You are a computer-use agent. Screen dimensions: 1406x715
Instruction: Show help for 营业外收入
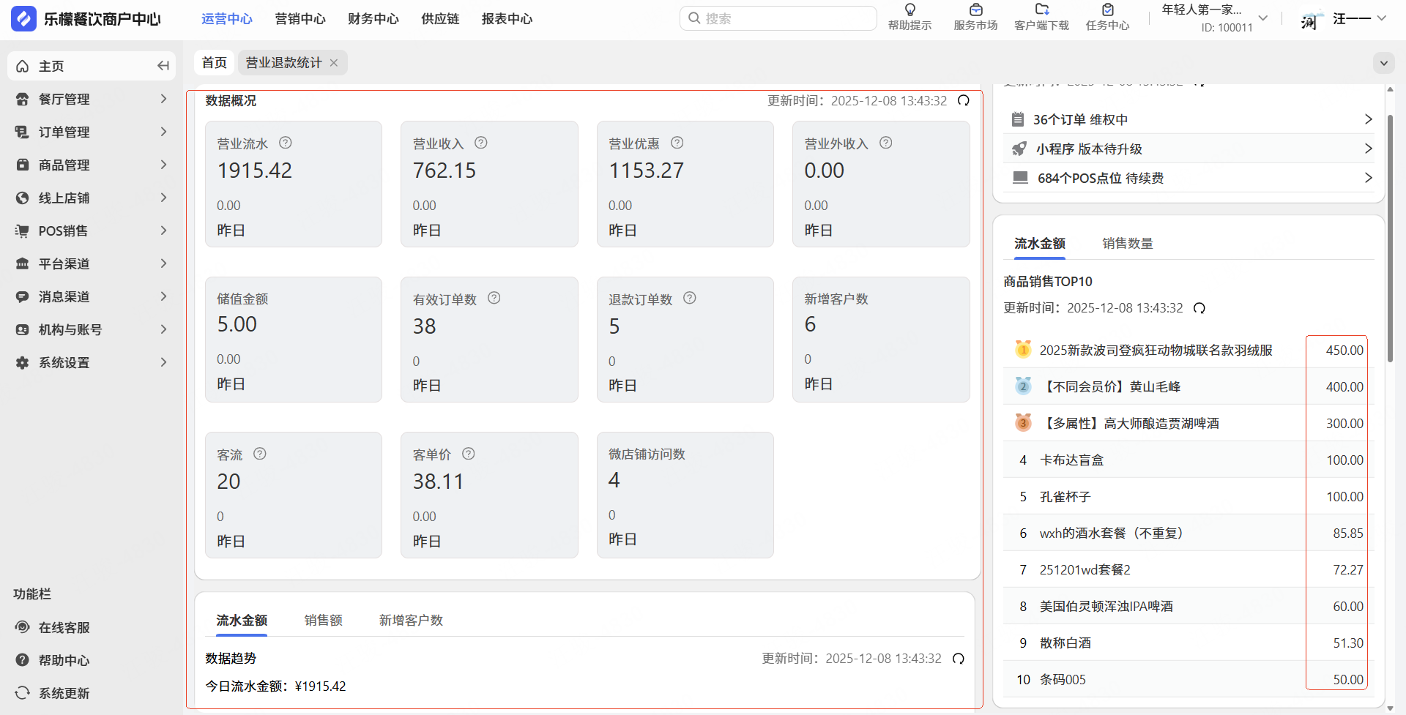click(886, 143)
